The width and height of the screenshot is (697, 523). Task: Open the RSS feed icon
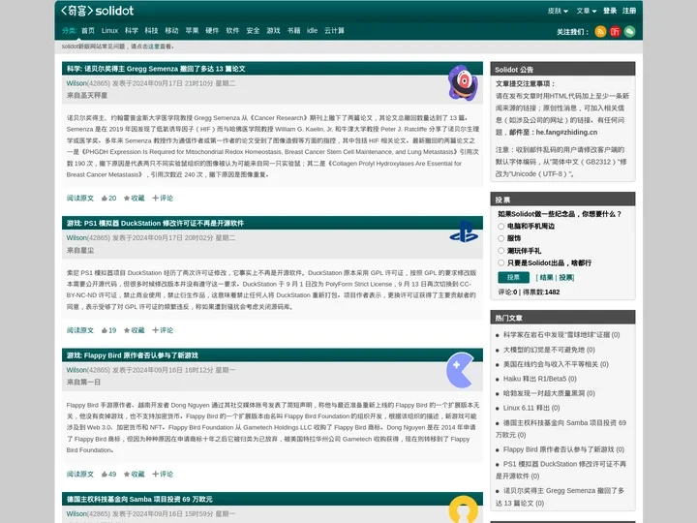click(600, 32)
